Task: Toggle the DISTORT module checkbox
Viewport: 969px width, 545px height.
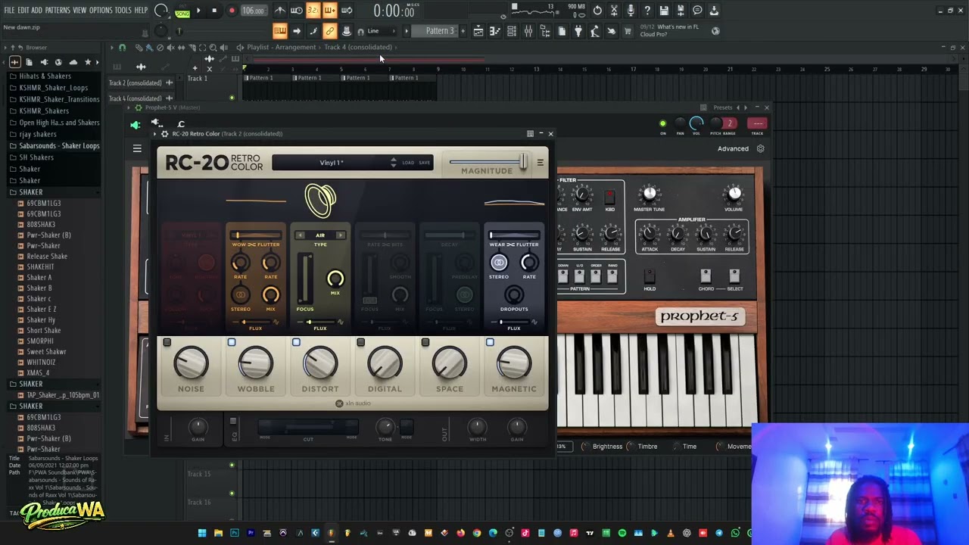Action: 296,343
